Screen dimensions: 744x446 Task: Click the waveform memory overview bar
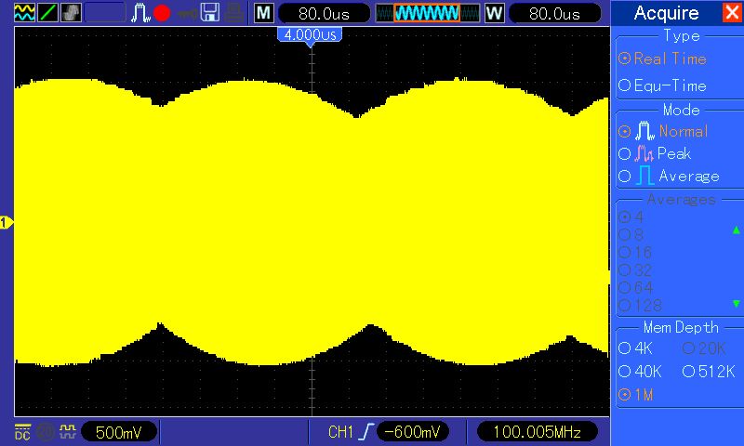428,13
